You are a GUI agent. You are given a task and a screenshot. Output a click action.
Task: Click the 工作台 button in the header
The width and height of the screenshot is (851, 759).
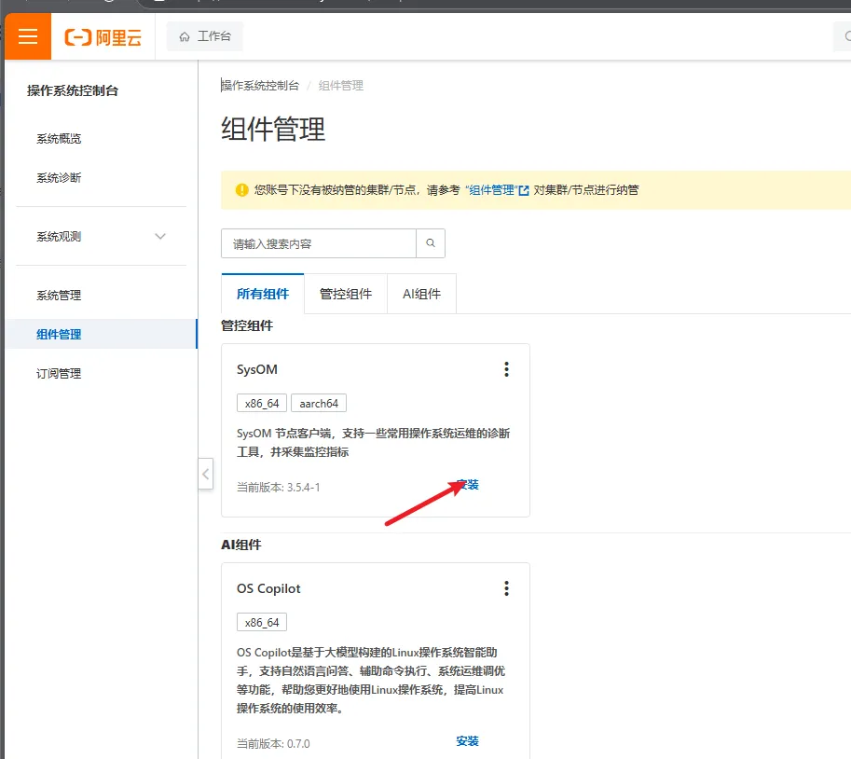[205, 36]
